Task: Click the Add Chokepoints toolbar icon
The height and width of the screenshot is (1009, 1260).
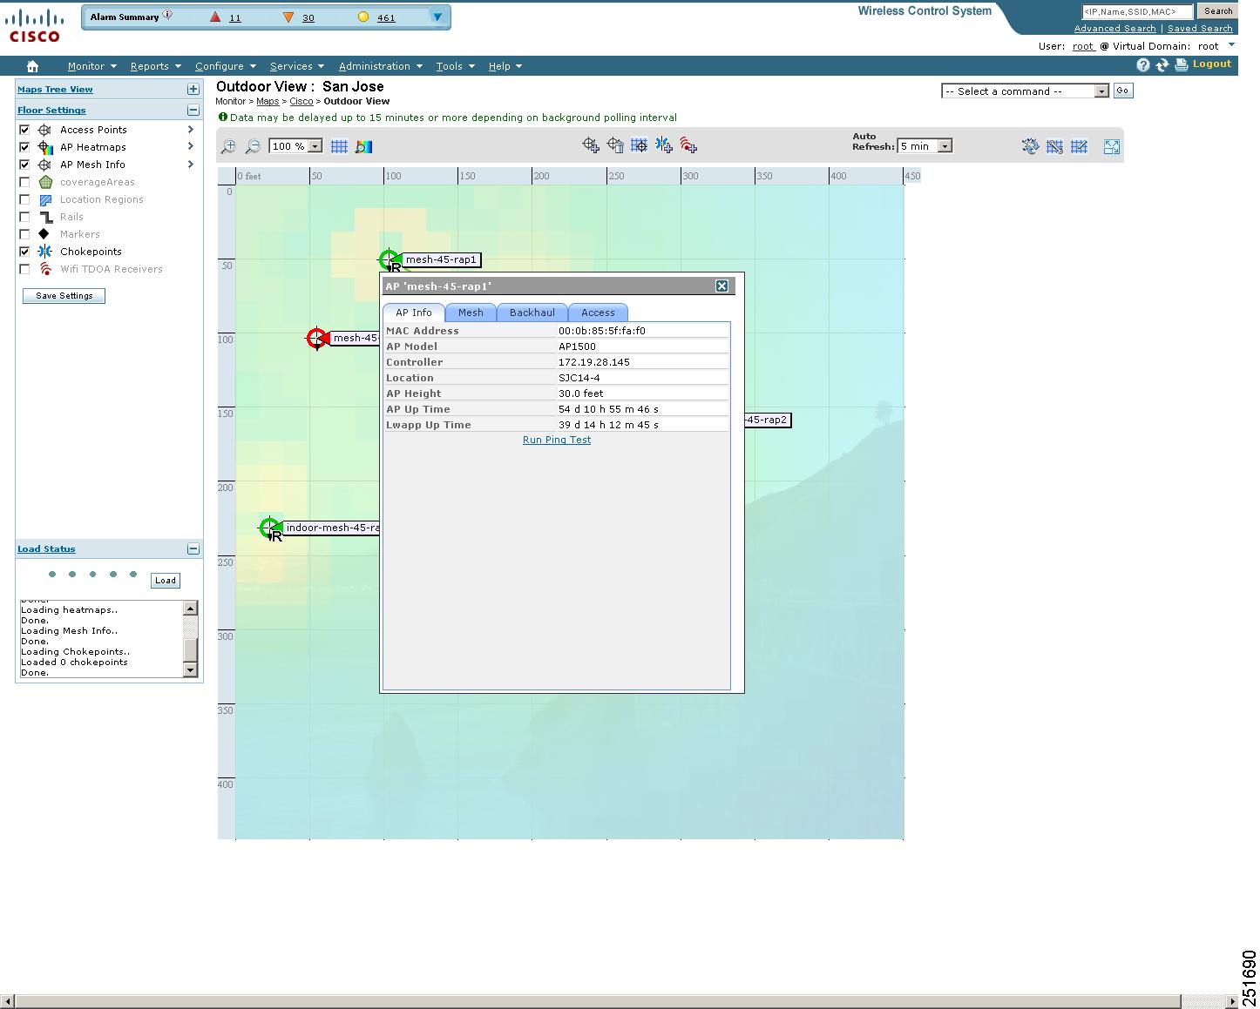Action: [664, 145]
